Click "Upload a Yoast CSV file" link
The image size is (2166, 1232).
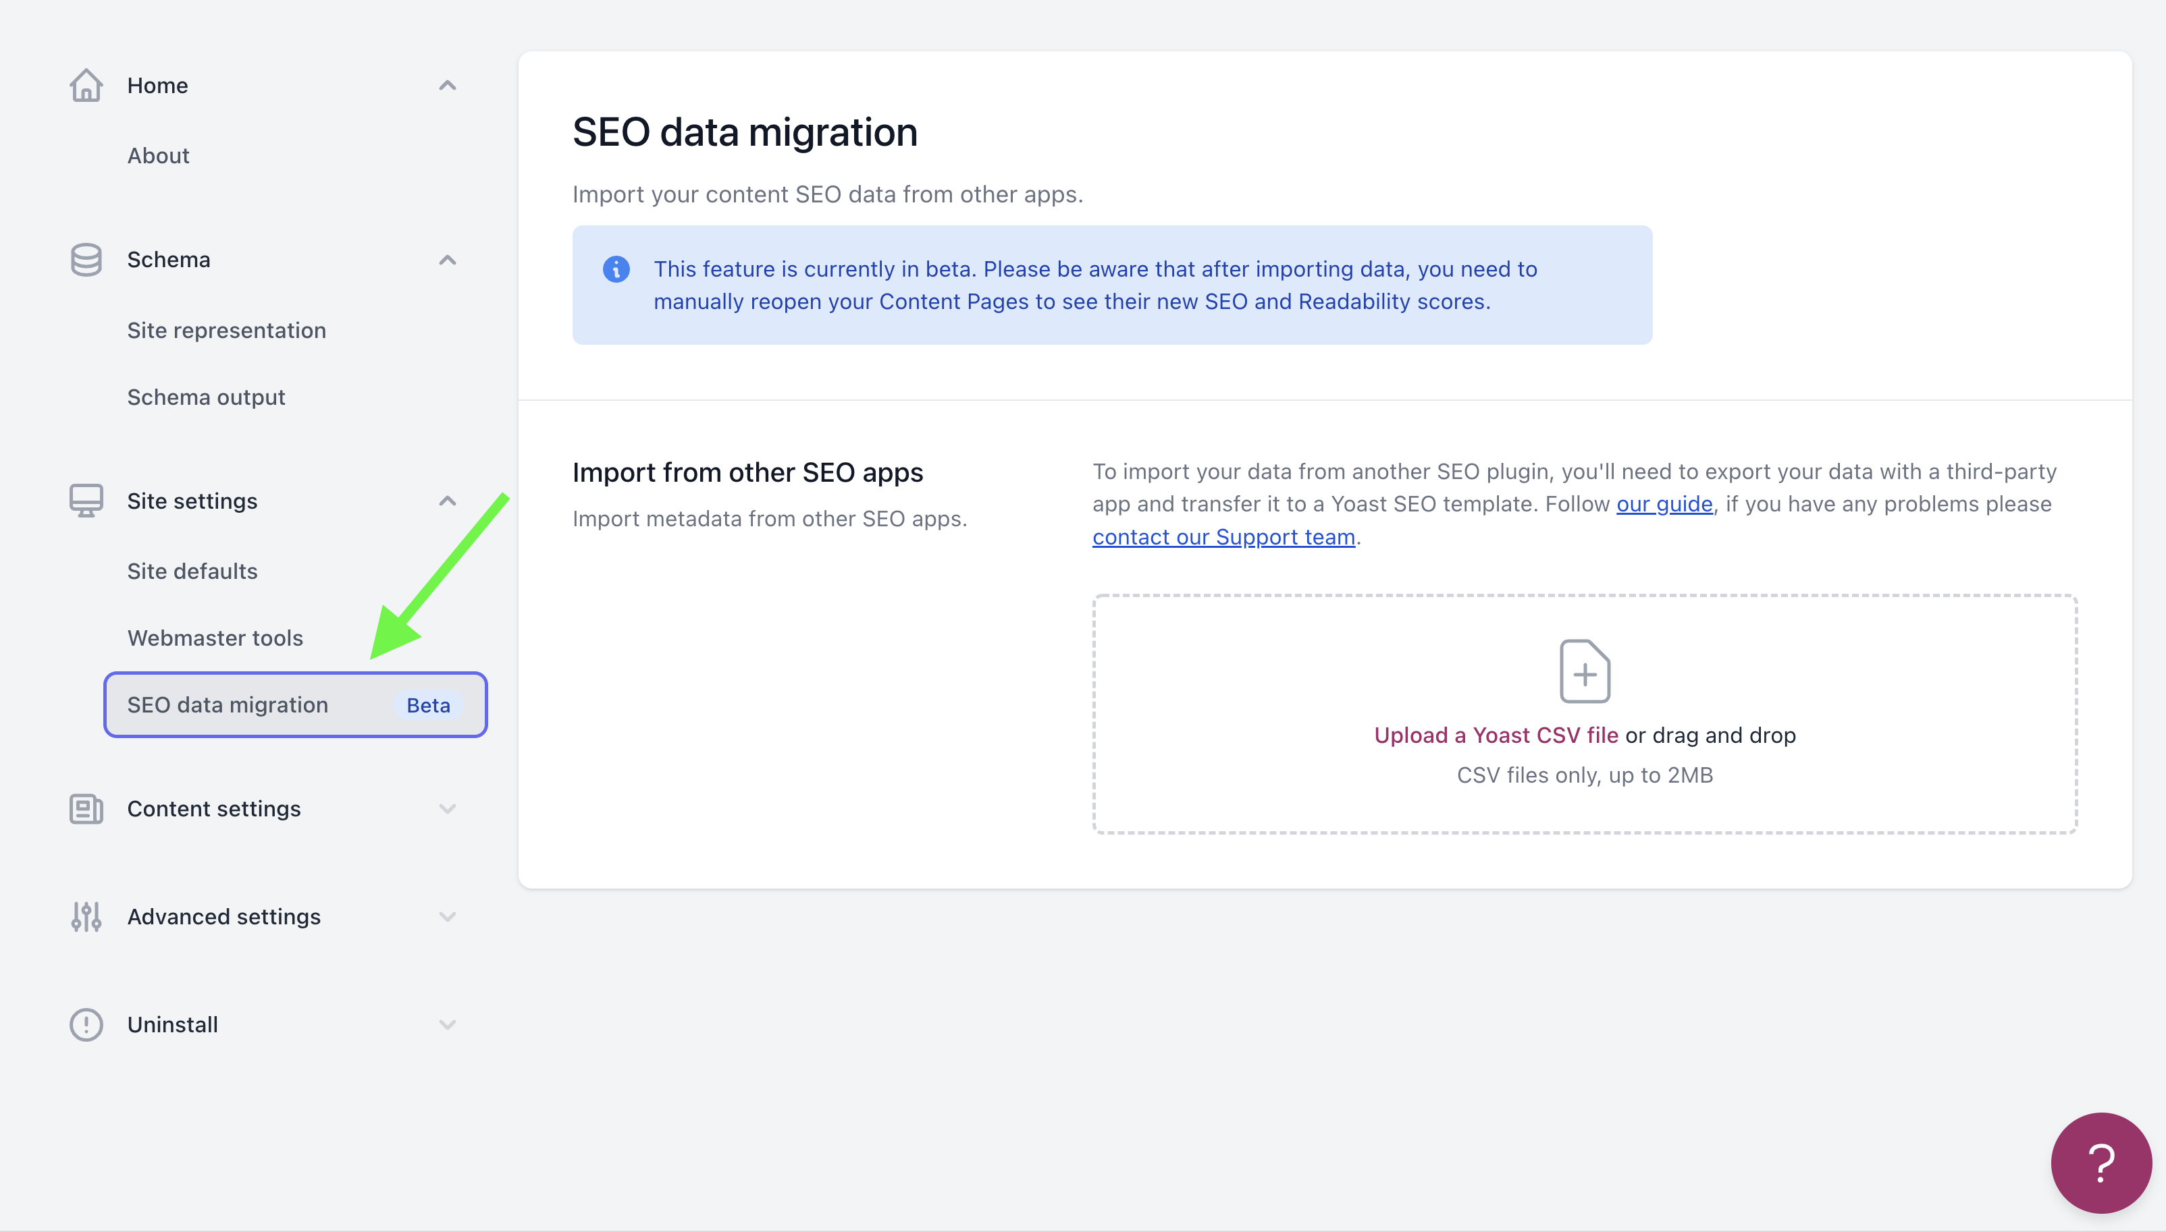[1496, 735]
